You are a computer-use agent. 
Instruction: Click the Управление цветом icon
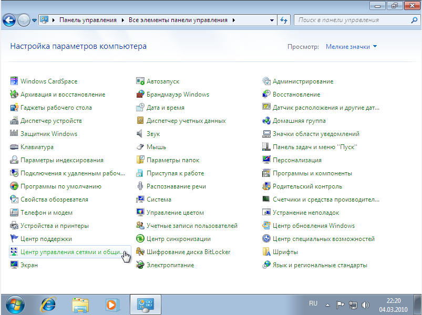[x=140, y=212]
